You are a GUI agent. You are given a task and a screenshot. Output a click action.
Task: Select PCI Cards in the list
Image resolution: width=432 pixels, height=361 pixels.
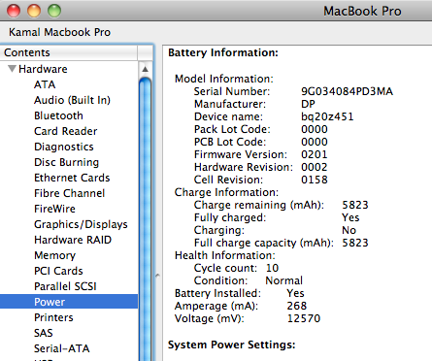[x=58, y=271]
